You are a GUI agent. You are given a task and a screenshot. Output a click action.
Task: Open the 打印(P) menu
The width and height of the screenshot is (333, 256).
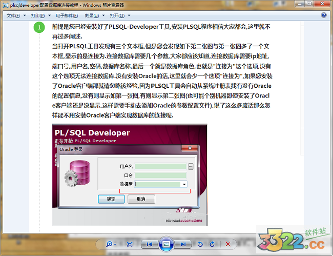click(38, 15)
